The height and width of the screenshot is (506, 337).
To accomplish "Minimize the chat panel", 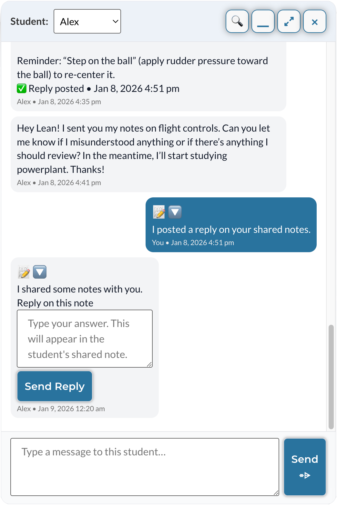I will pos(263,22).
